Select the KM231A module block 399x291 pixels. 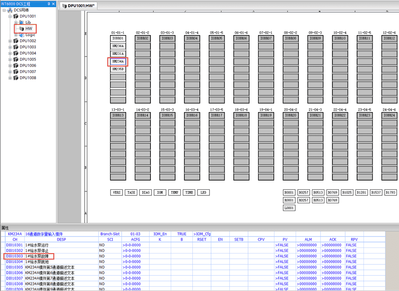[118, 54]
